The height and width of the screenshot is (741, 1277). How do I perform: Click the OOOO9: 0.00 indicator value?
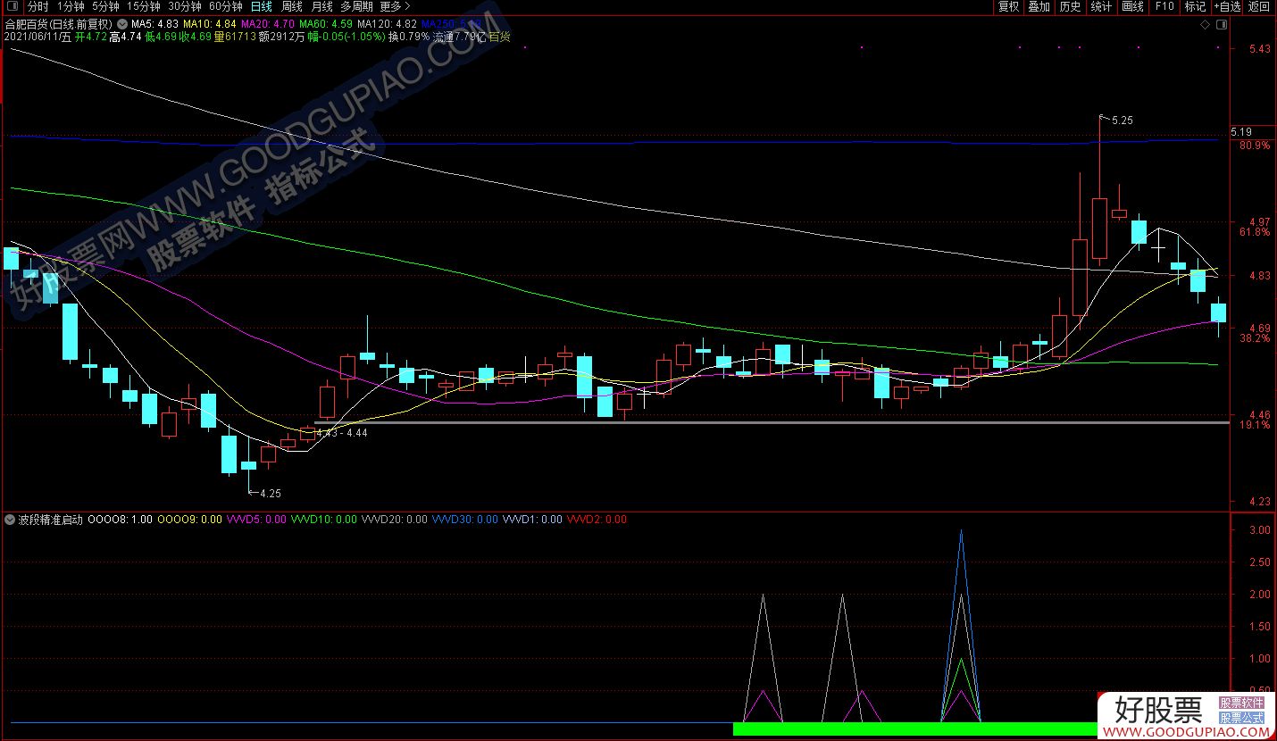(x=190, y=519)
